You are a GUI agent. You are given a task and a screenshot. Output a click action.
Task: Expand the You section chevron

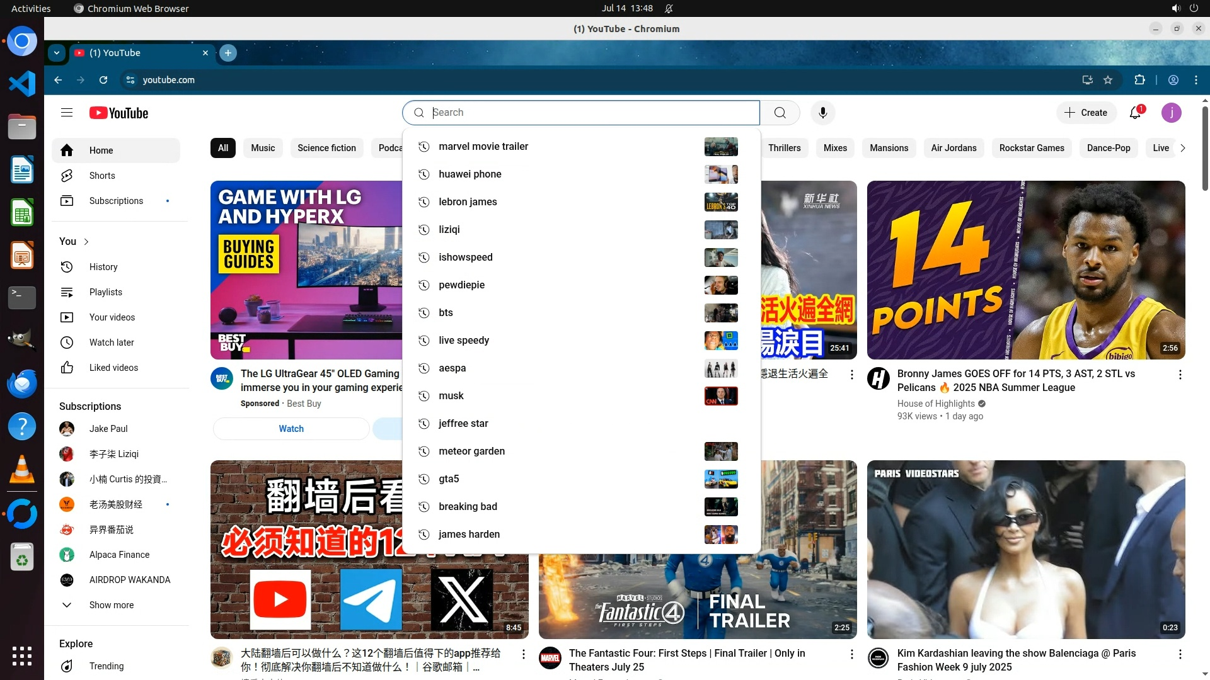[x=86, y=242]
